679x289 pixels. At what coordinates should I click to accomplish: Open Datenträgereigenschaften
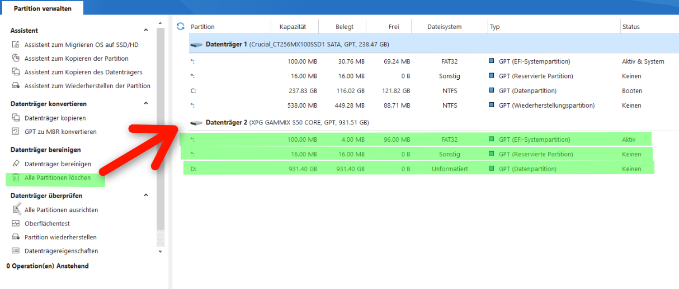(62, 251)
